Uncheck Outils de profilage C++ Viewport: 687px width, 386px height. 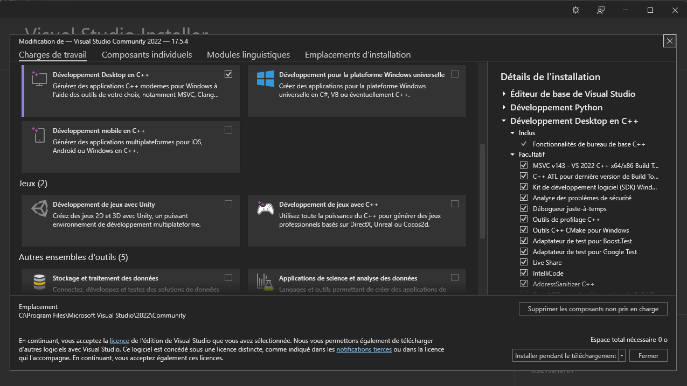(x=524, y=219)
